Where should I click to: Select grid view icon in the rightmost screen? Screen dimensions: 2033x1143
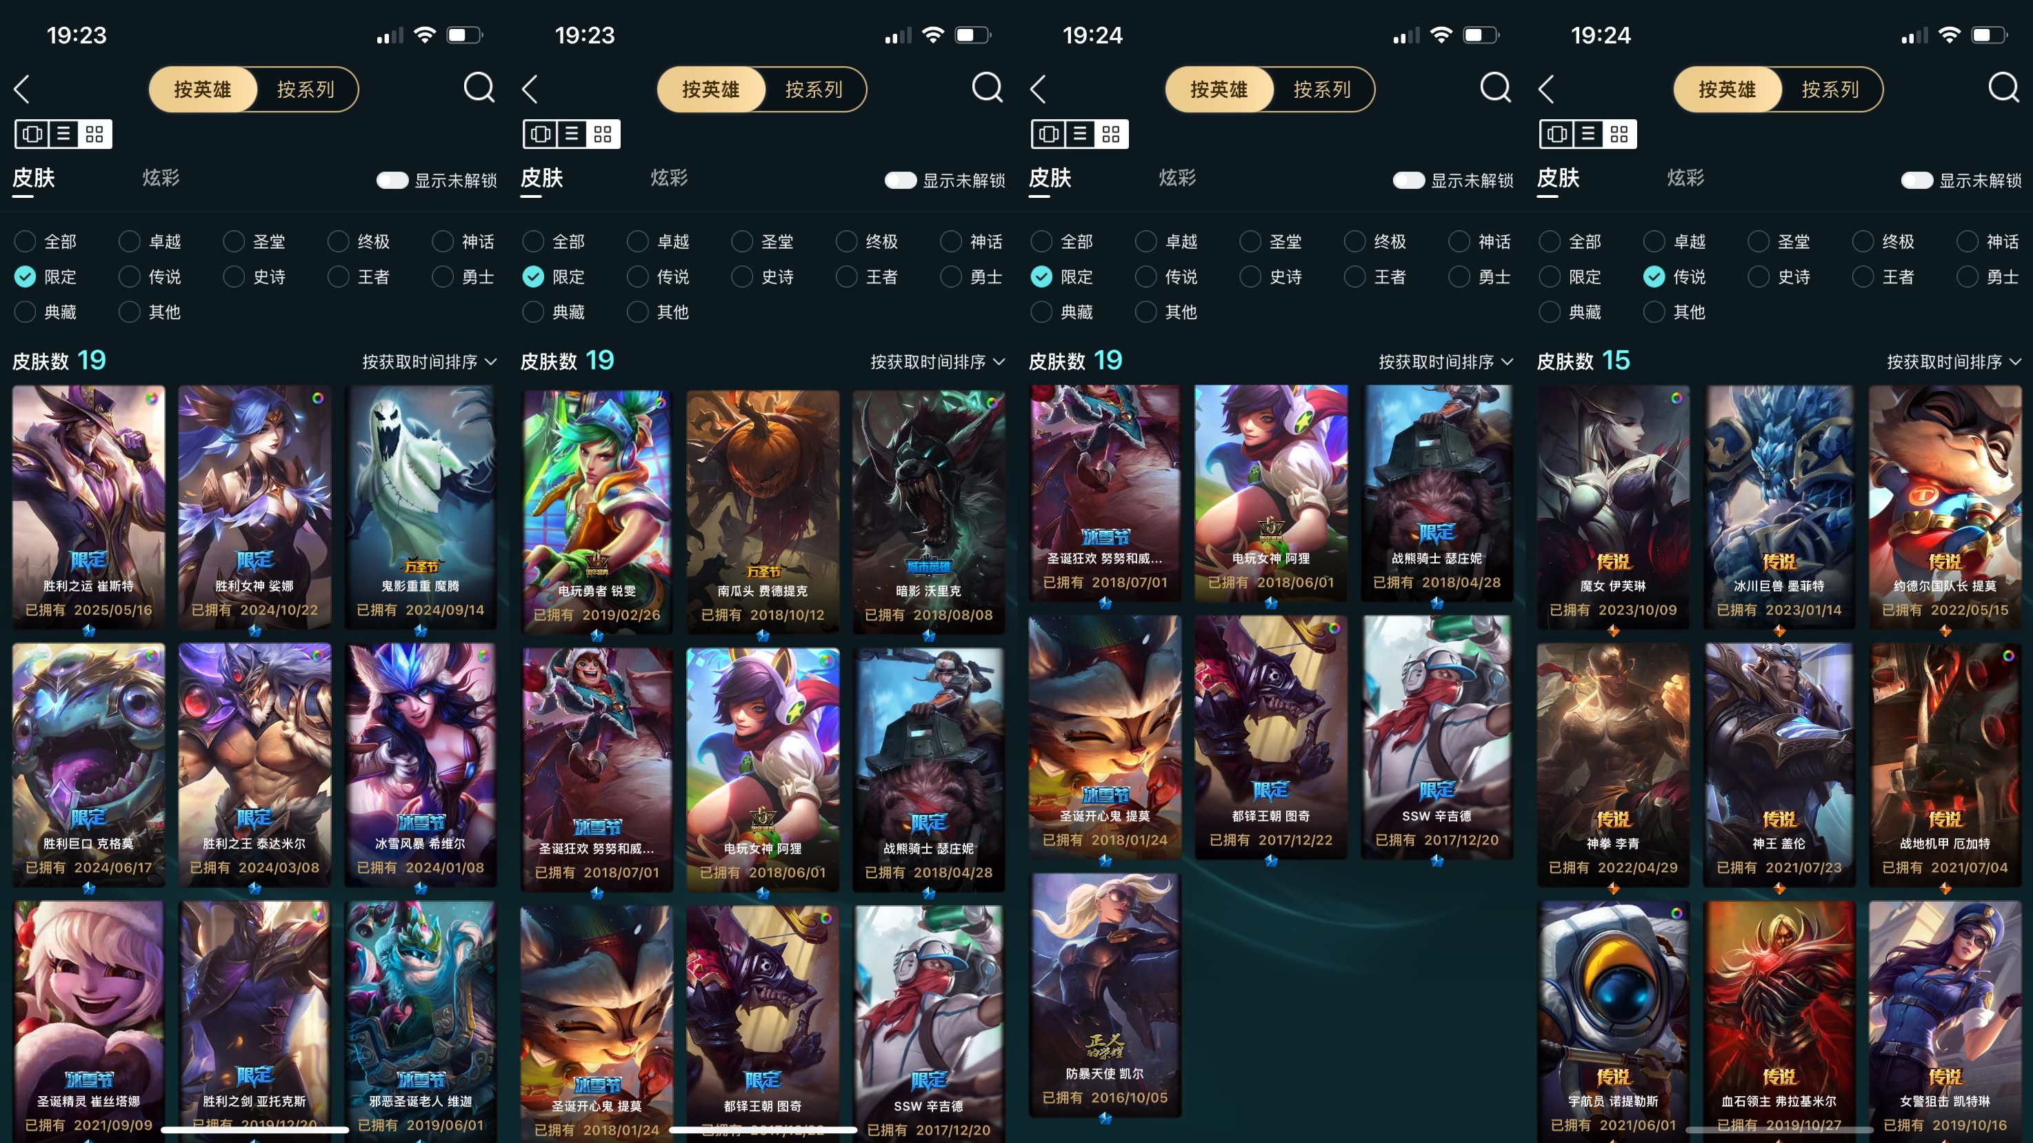tap(1619, 134)
